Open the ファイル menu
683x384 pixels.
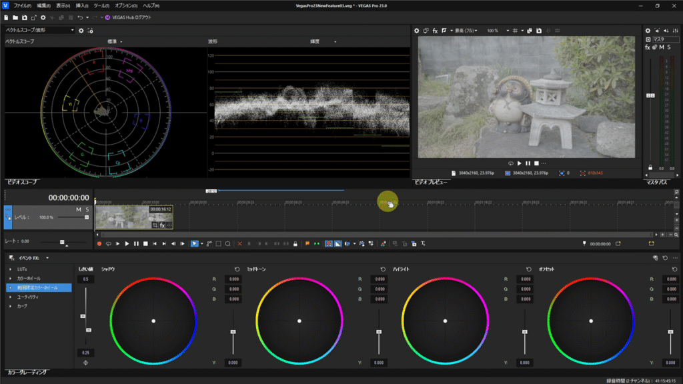[22, 5]
